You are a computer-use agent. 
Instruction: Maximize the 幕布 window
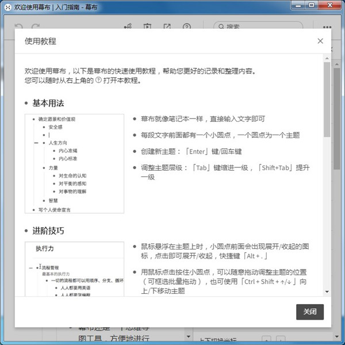point(312,5)
